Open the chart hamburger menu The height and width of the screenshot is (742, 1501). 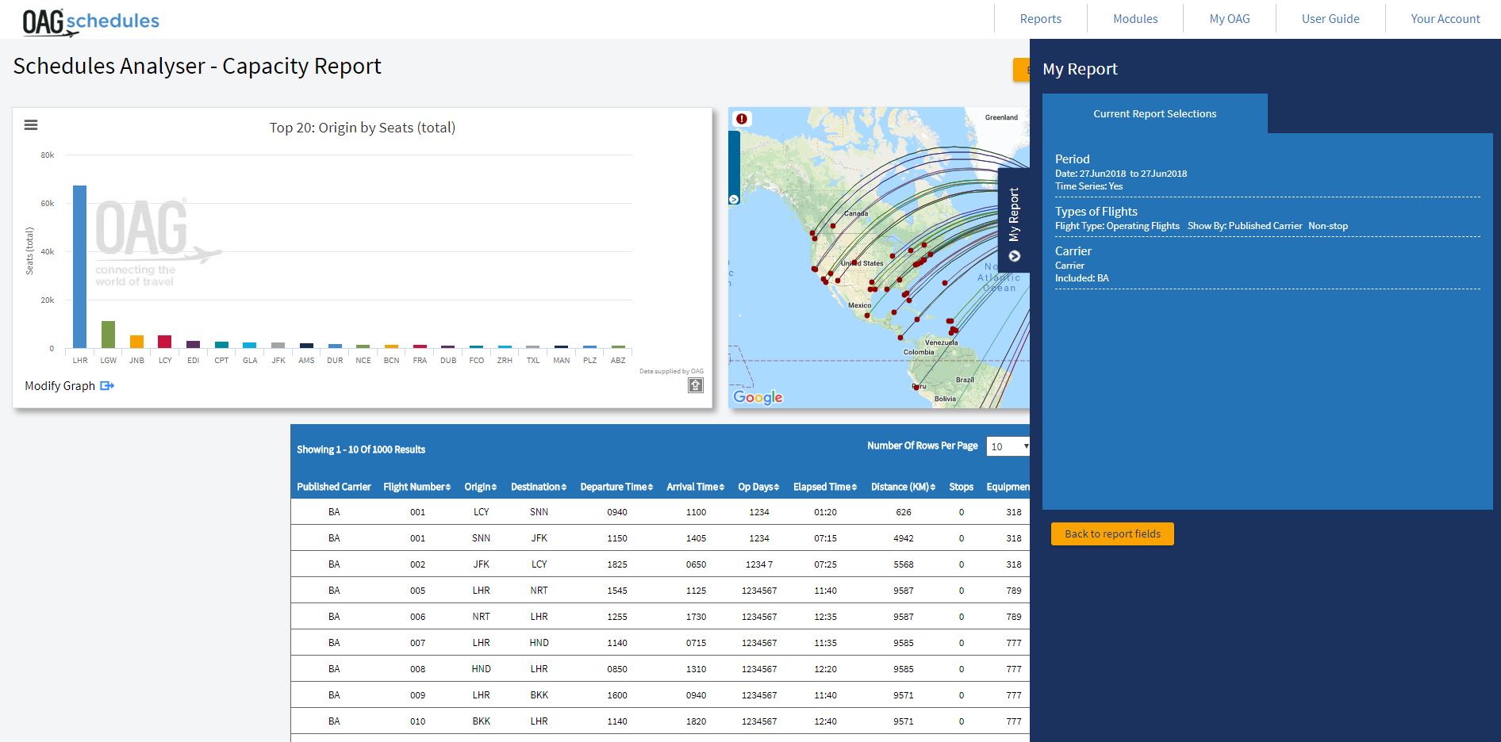click(x=31, y=125)
